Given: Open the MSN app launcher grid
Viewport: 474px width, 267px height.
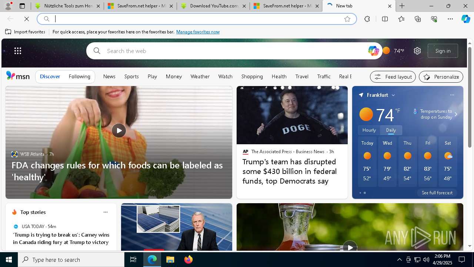Looking at the screenshot, I should tap(18, 51).
